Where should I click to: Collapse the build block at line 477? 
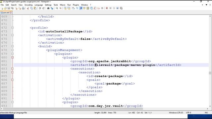click(13, 46)
